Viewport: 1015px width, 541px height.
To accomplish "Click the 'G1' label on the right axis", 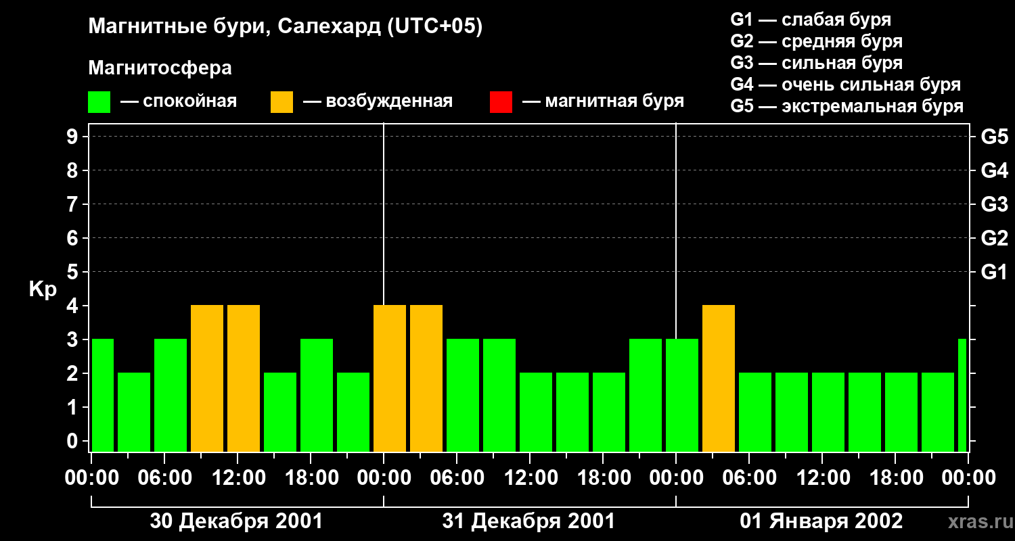I will [x=994, y=272].
